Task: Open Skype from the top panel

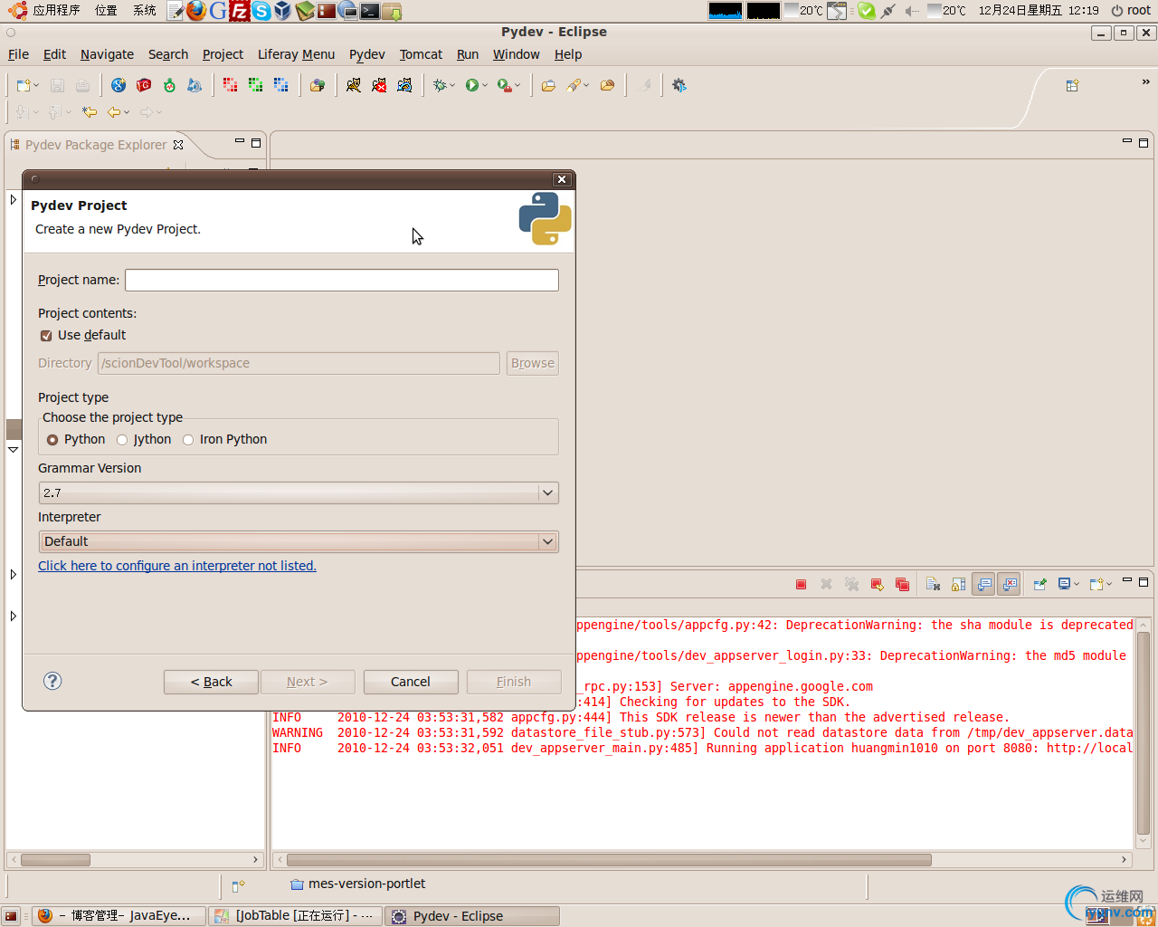Action: (261, 11)
